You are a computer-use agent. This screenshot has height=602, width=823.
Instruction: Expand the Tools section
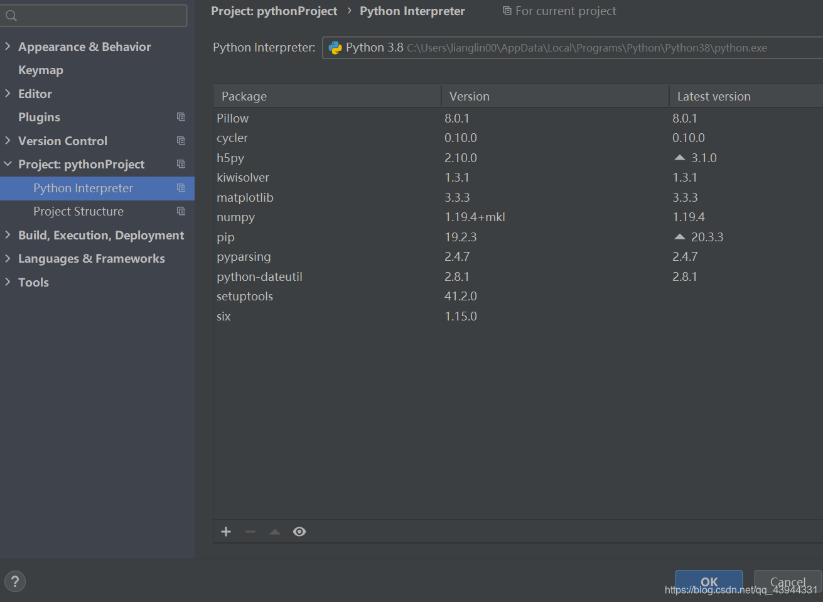click(x=8, y=282)
